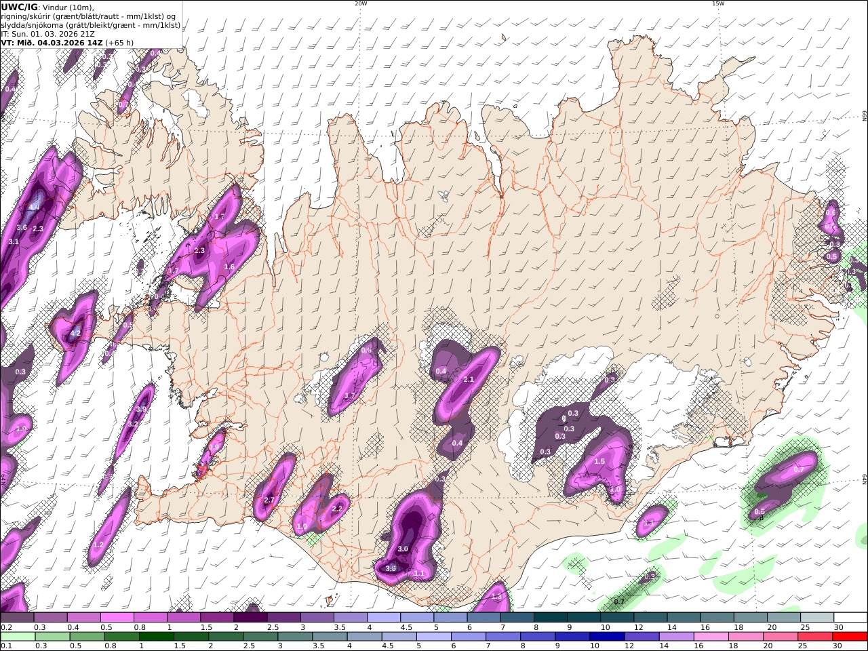The image size is (868, 651).
Task: Click the 0.1 label of the rain legend
Action: click(5, 646)
